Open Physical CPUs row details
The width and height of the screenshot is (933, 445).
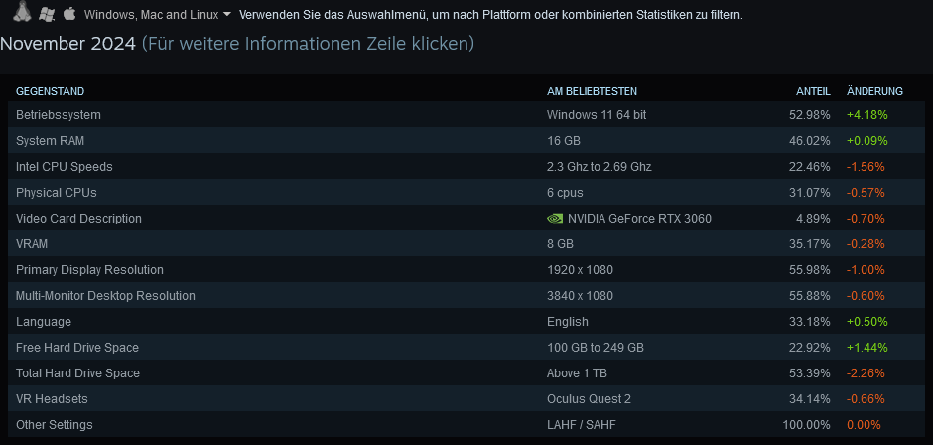pyautogui.click(x=467, y=193)
